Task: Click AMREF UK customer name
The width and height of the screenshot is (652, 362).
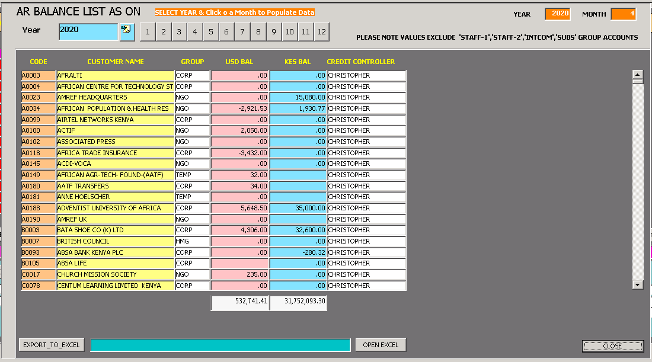Action: coord(115,219)
